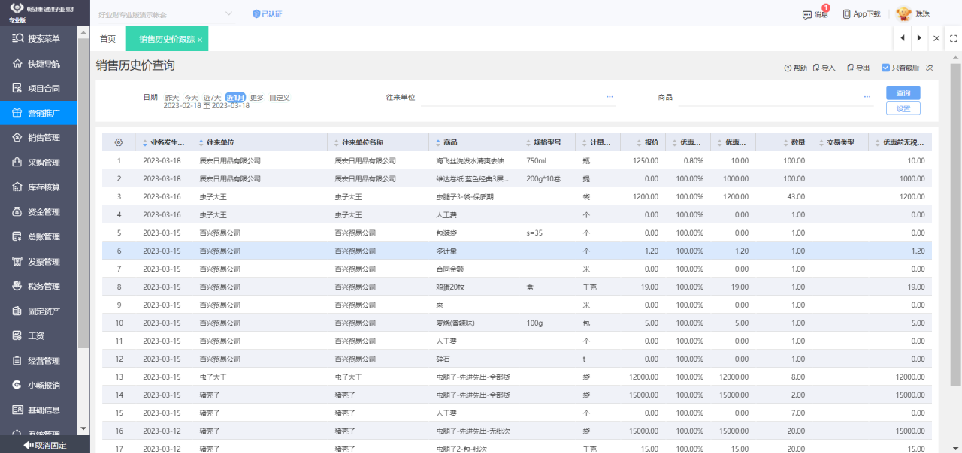The width and height of the screenshot is (962, 453).
Task: Open the 消息 notifications
Action: click(x=815, y=14)
